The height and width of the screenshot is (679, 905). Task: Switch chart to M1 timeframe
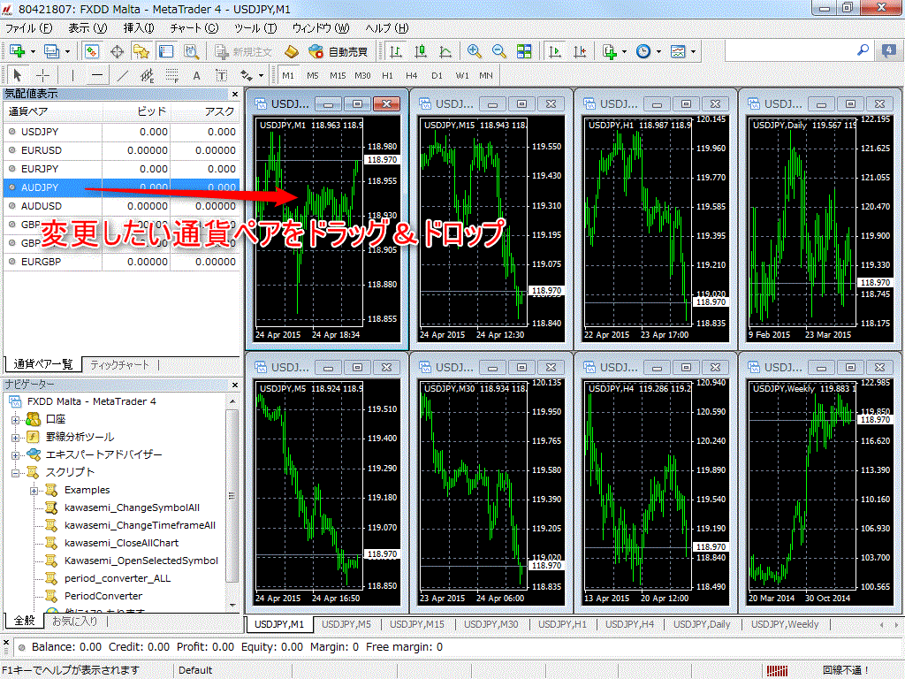point(288,75)
